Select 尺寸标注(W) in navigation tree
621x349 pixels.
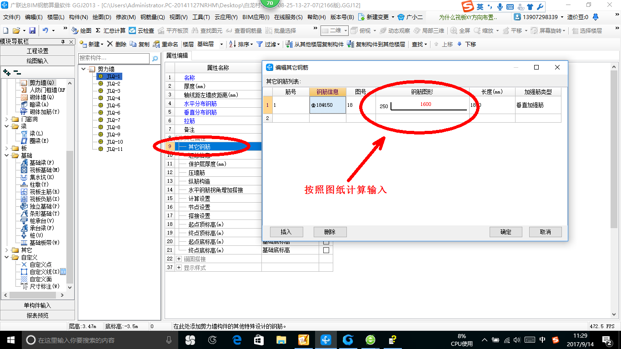click(45, 286)
